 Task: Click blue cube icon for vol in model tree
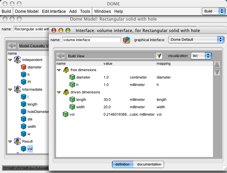pyautogui.click(x=24, y=149)
